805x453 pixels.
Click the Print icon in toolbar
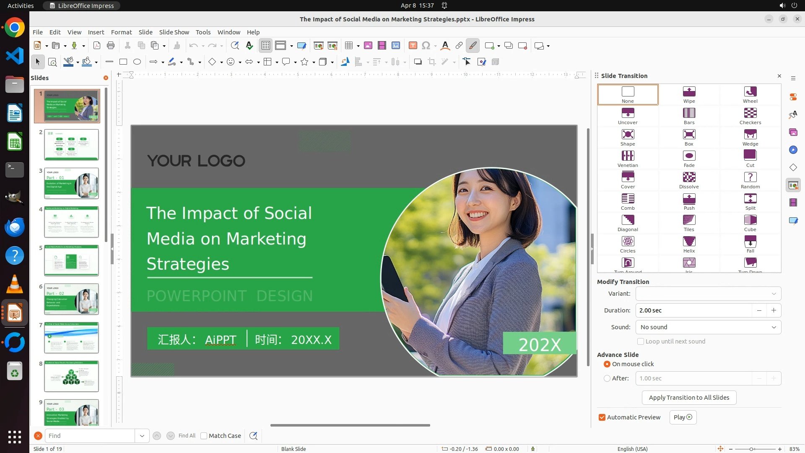111,46
